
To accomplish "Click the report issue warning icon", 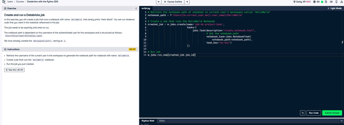I will coord(341,2).
